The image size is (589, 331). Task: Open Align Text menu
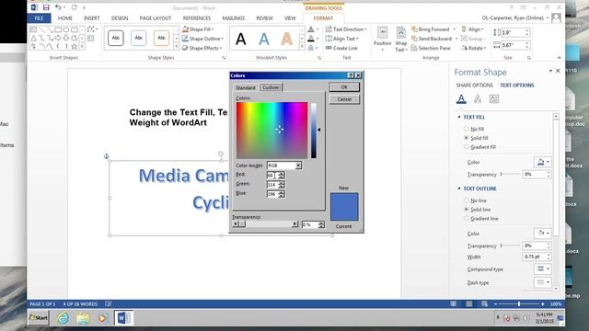tap(341, 39)
